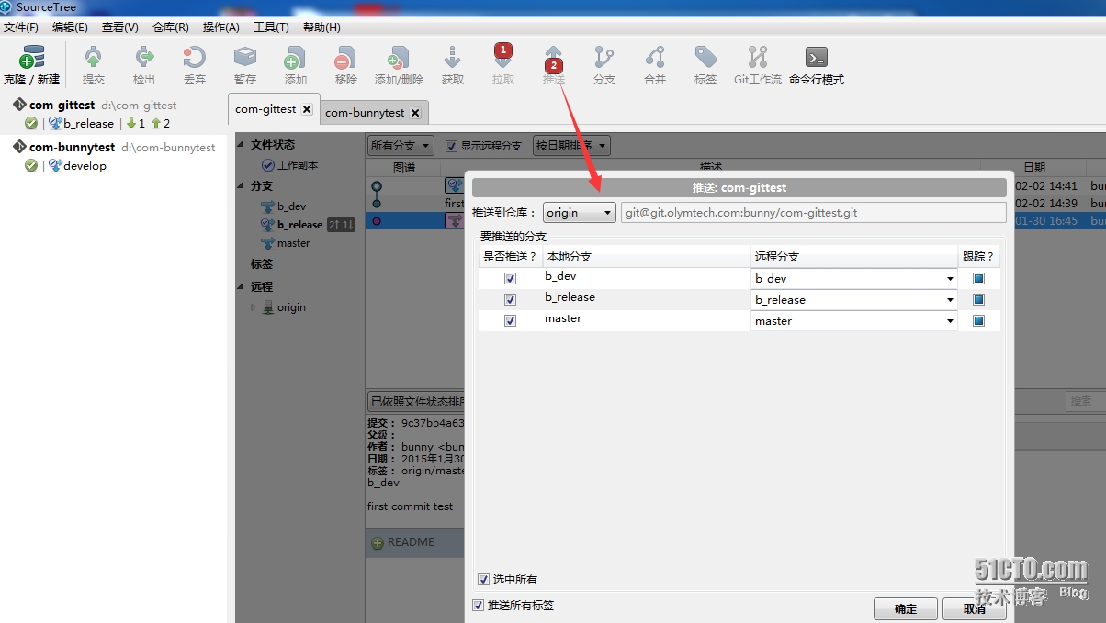Toggle push checkbox for b_dev row
This screenshot has height=623, width=1106.
tap(511, 278)
